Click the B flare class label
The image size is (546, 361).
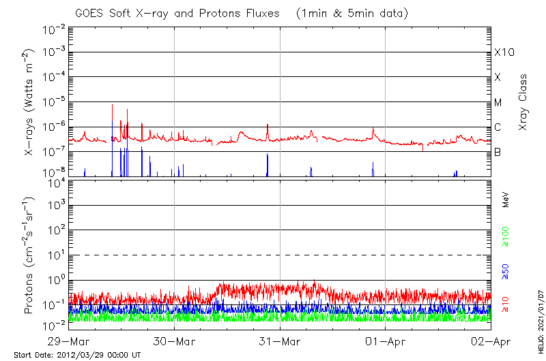(x=498, y=152)
